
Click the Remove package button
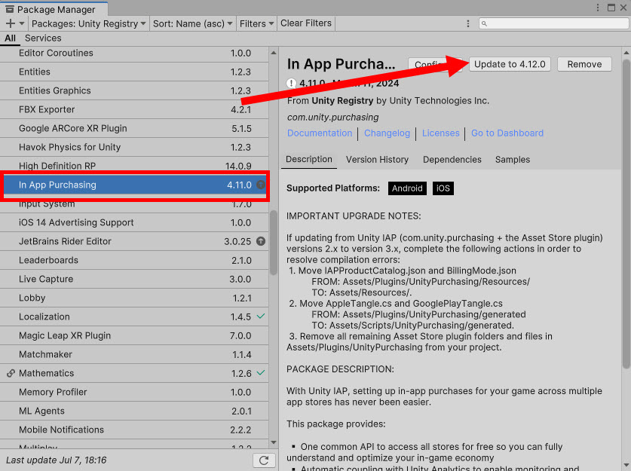pyautogui.click(x=584, y=64)
